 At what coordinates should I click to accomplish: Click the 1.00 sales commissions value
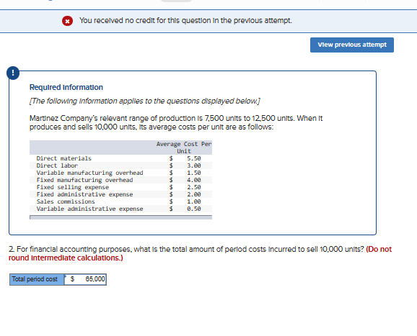point(194,201)
